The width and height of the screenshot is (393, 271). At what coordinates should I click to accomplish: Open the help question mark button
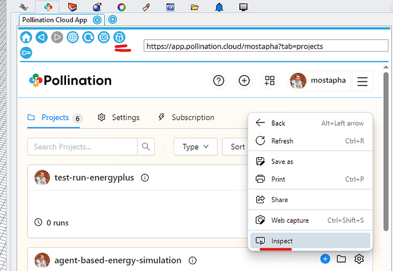click(219, 81)
